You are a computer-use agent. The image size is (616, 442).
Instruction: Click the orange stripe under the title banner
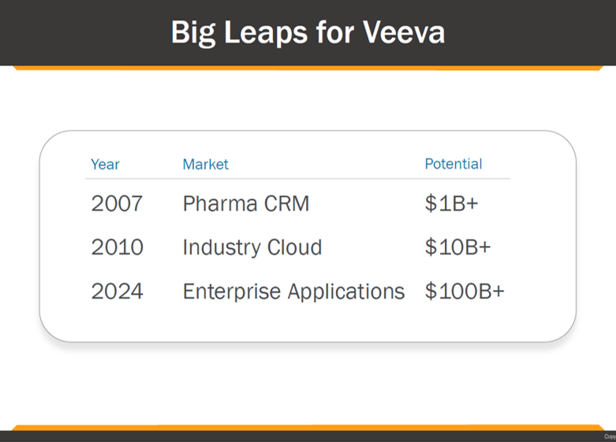pos(308,68)
